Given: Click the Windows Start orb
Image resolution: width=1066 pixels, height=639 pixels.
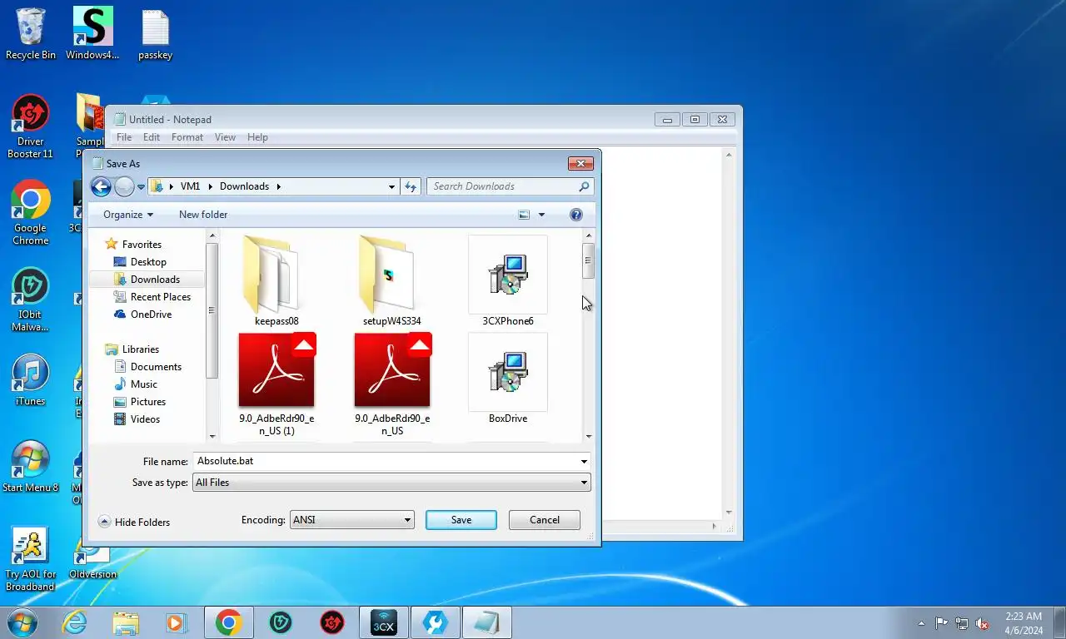Looking at the screenshot, I should (x=22, y=622).
